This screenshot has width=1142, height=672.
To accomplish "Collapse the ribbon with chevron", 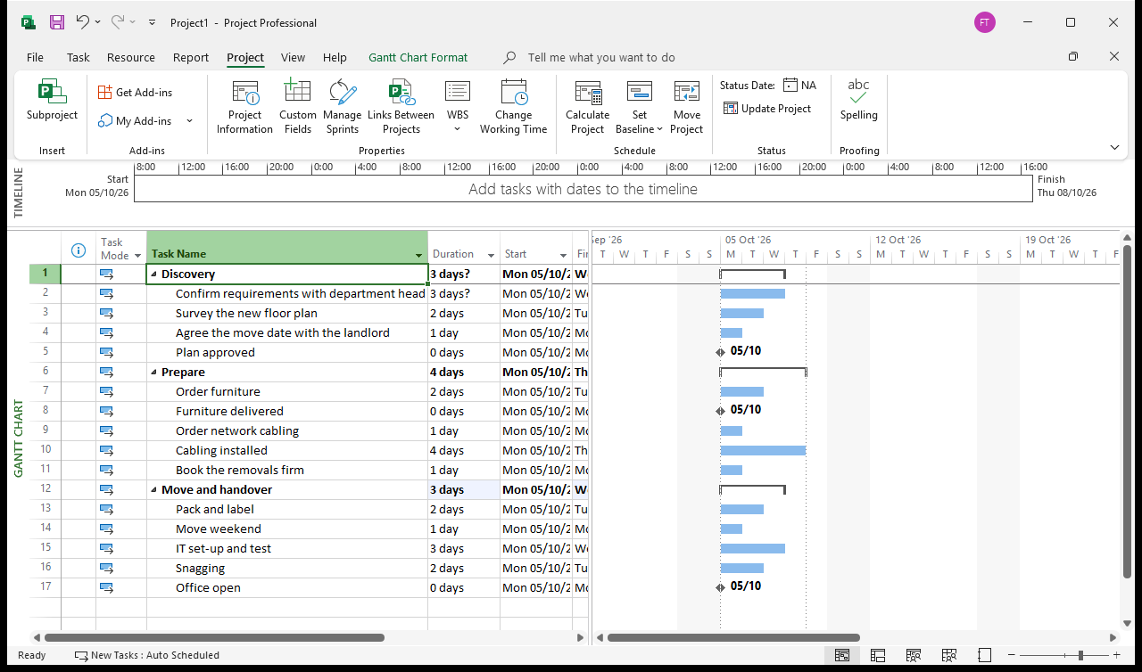I will 1114,147.
